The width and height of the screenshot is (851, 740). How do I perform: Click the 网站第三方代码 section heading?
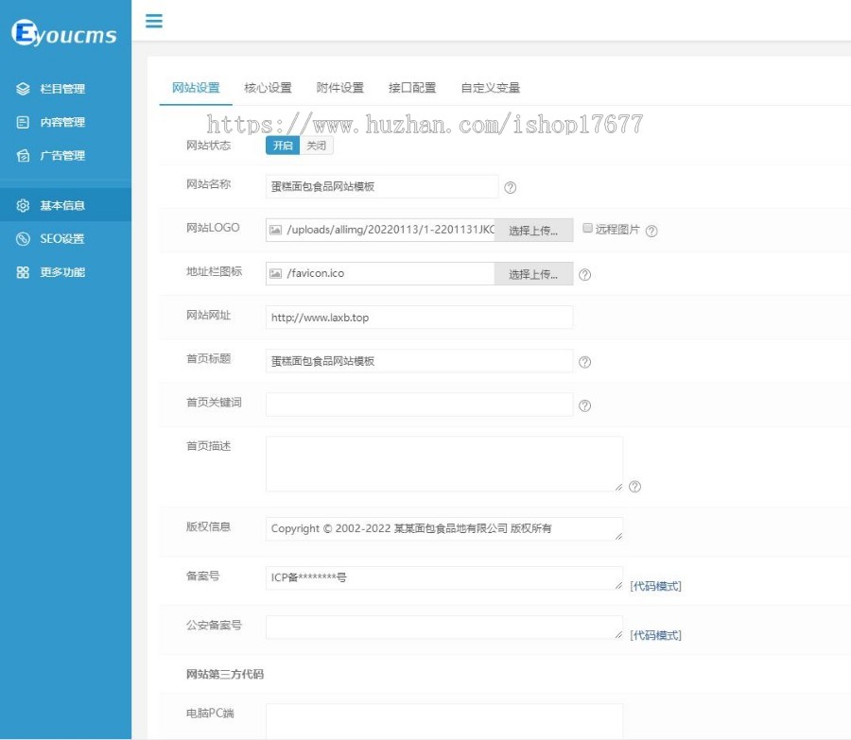[x=225, y=675]
